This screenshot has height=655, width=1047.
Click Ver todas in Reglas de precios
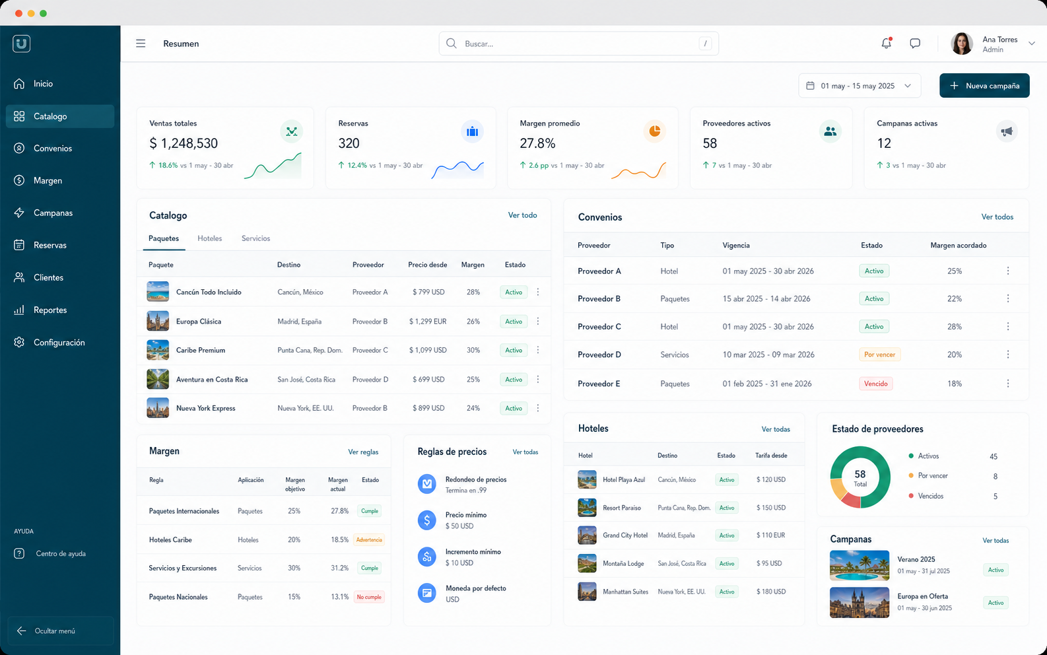pyautogui.click(x=525, y=452)
